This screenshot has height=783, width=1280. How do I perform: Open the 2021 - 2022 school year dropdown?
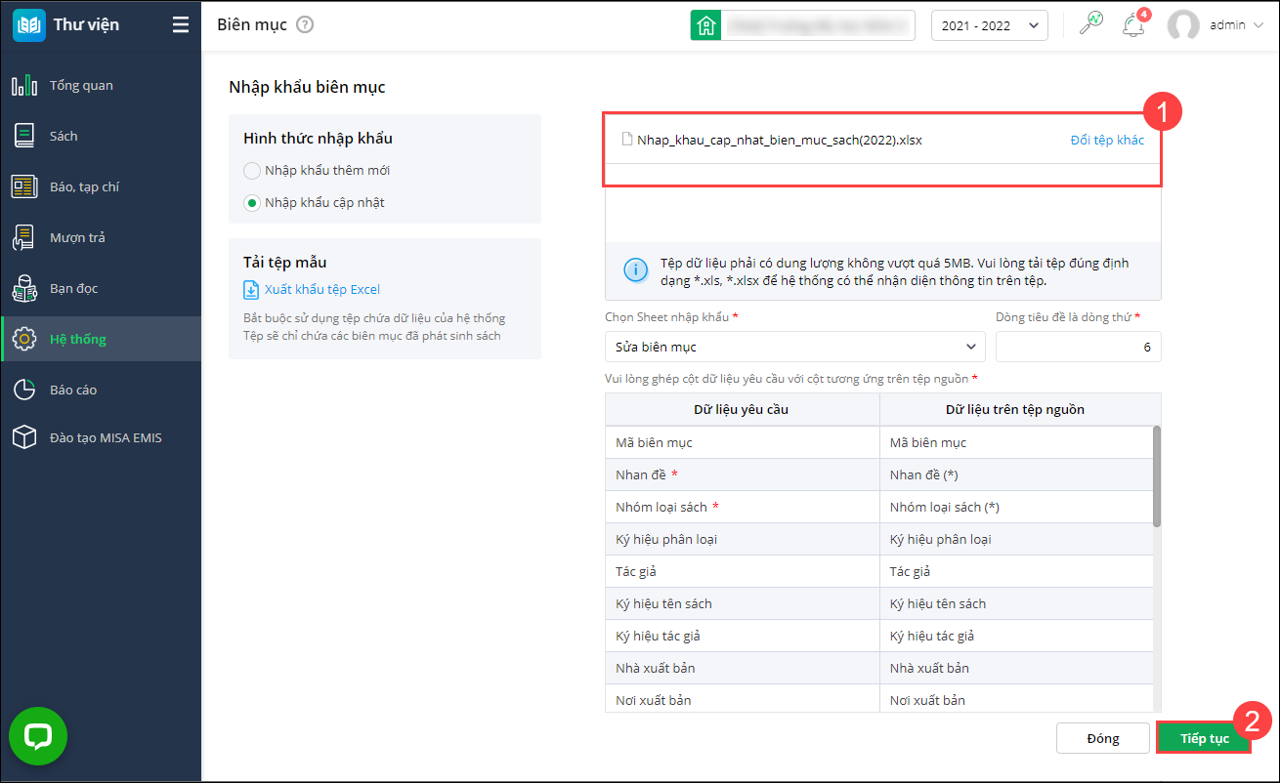[990, 25]
